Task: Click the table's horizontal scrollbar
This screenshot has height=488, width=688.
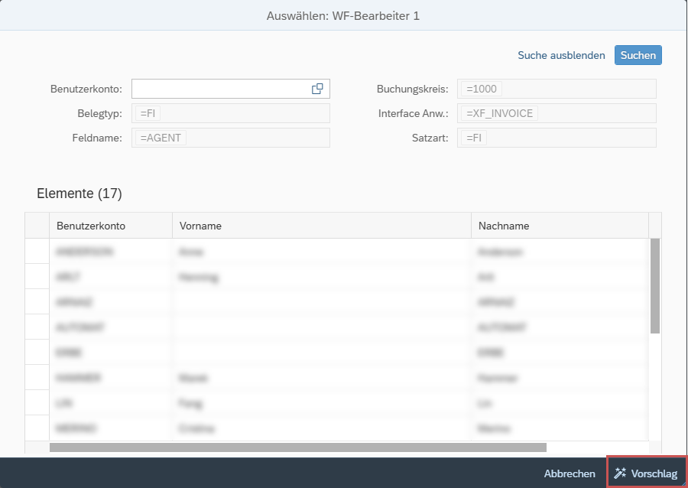Action: [x=298, y=447]
